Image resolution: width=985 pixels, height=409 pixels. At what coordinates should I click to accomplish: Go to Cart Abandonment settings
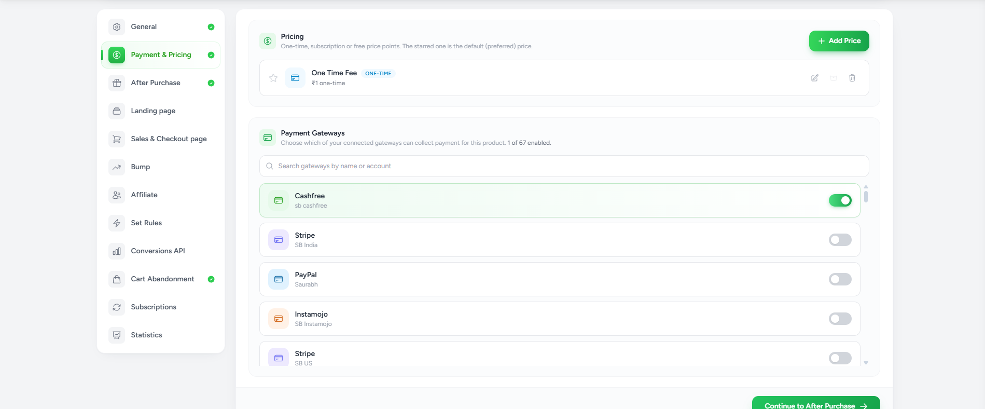click(161, 279)
